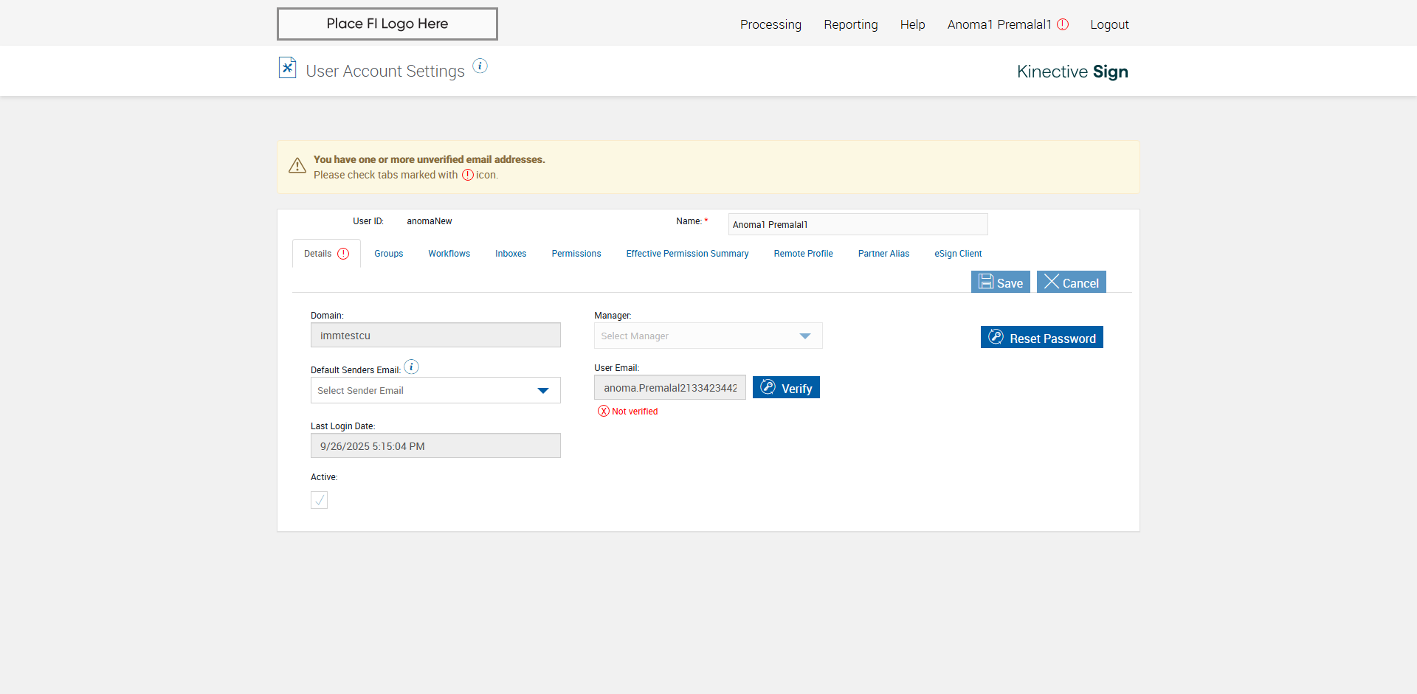The height and width of the screenshot is (694, 1417).
Task: Click the red alert icon on the Details tab
Action: pos(343,254)
